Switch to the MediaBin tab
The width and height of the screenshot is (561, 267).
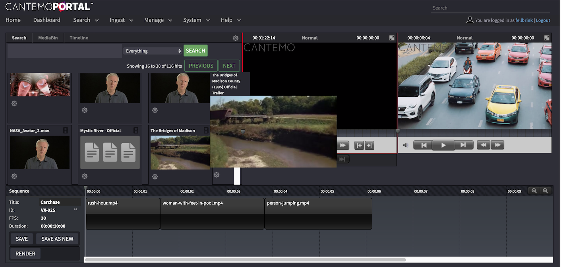(48, 38)
